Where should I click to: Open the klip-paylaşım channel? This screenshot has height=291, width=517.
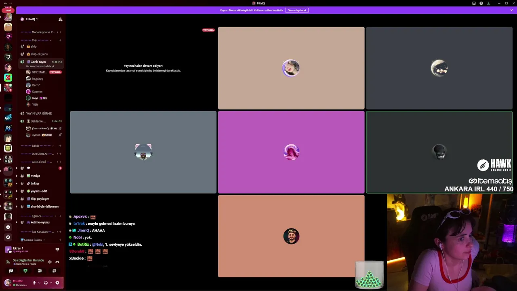tap(40, 199)
